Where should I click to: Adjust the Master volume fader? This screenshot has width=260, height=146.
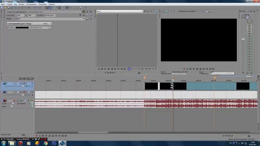pos(243,39)
